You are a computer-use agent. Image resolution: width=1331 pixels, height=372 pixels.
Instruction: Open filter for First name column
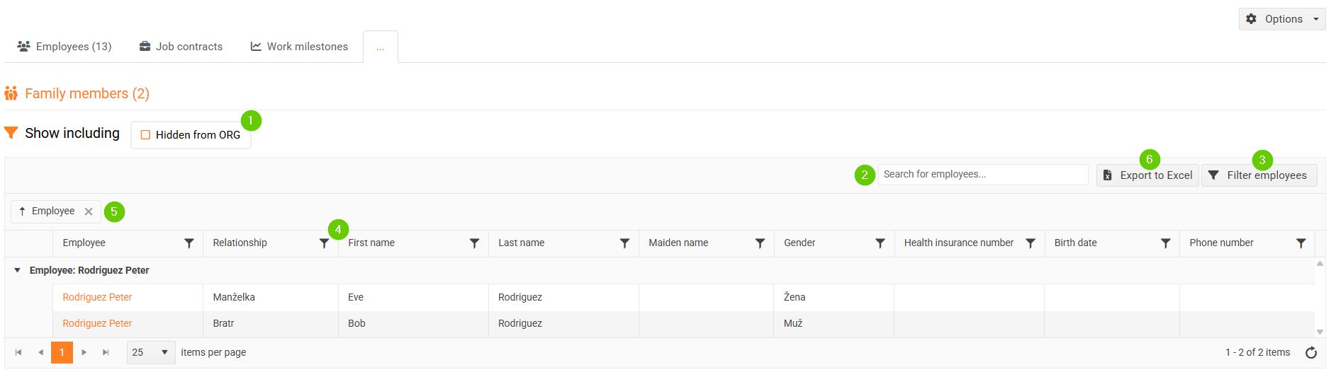[474, 243]
